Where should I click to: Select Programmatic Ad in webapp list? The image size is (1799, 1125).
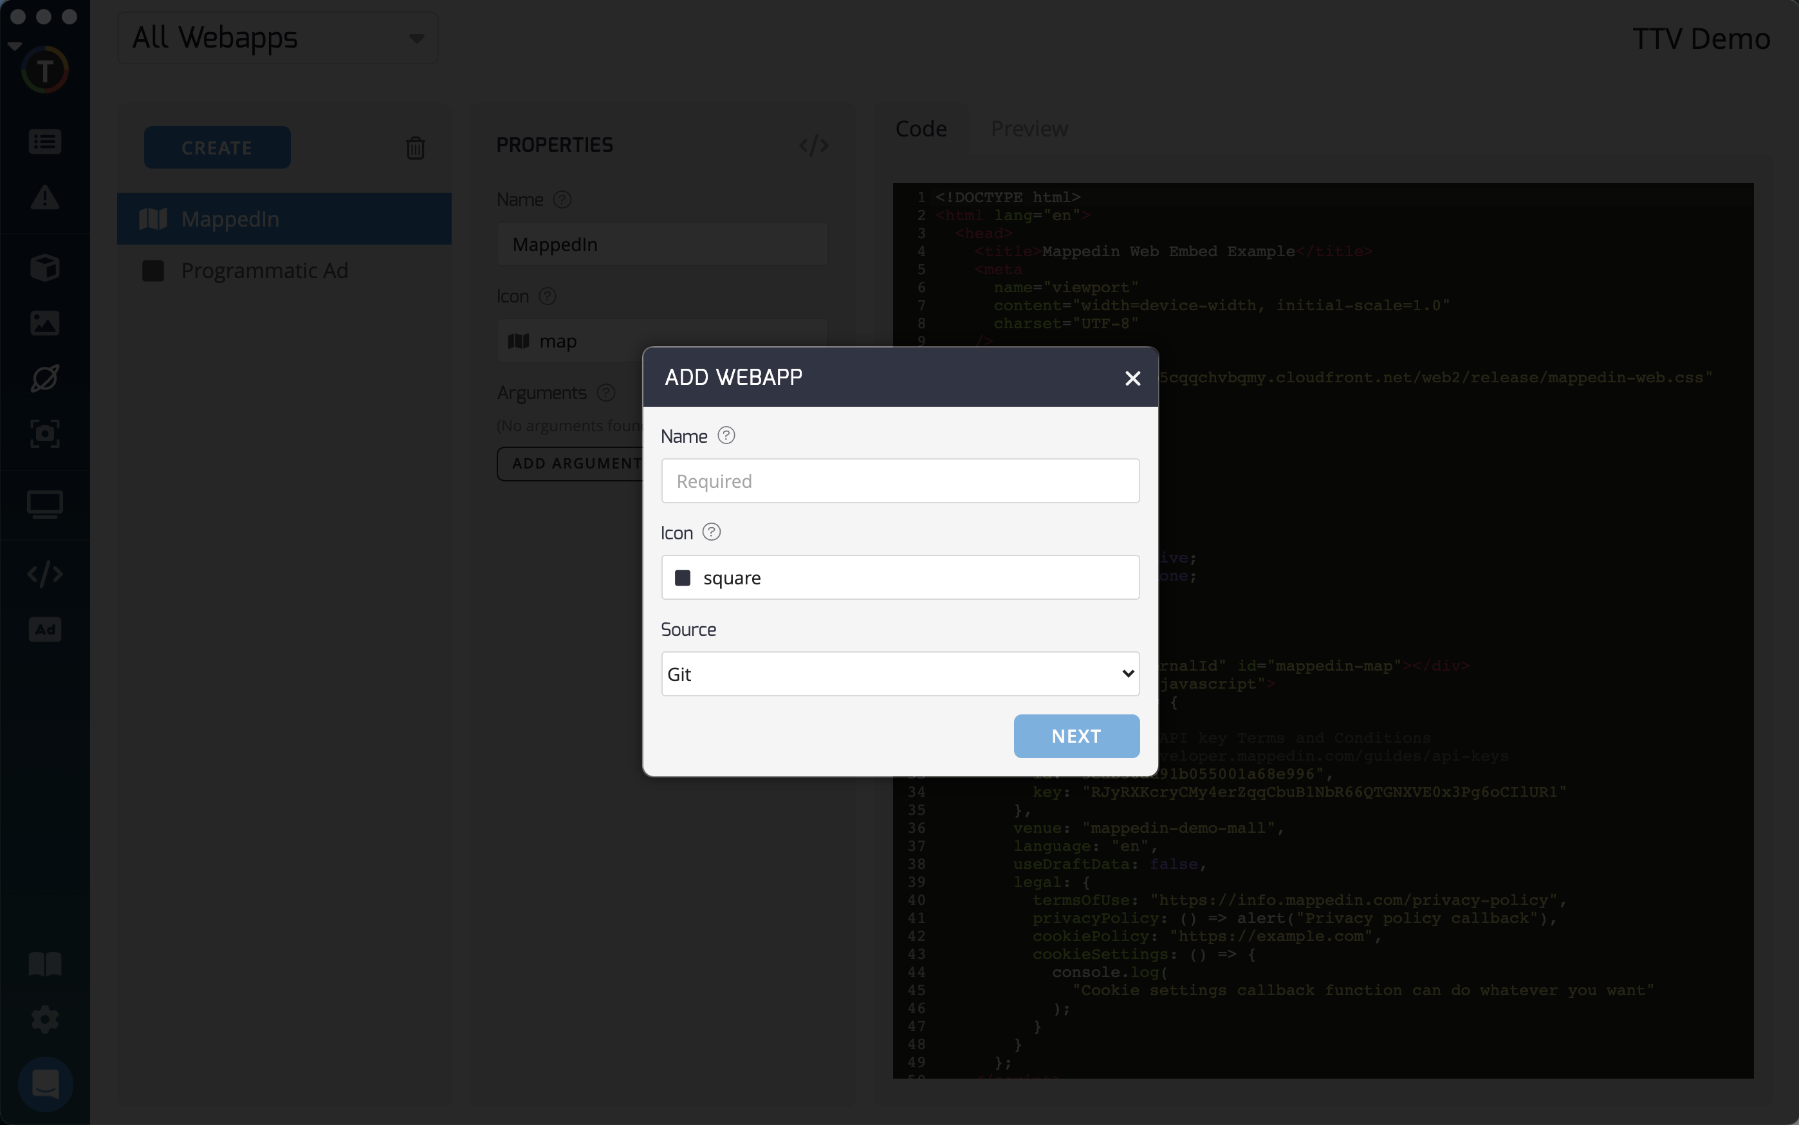pyautogui.click(x=264, y=271)
